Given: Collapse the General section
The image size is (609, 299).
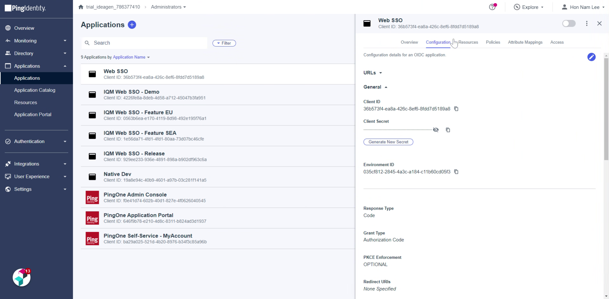Looking at the screenshot, I should 375,87.
